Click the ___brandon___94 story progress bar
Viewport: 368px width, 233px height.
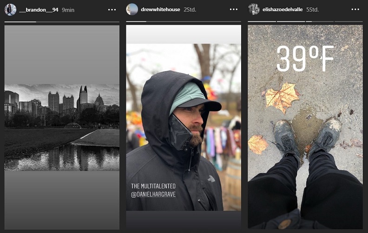[62, 22]
